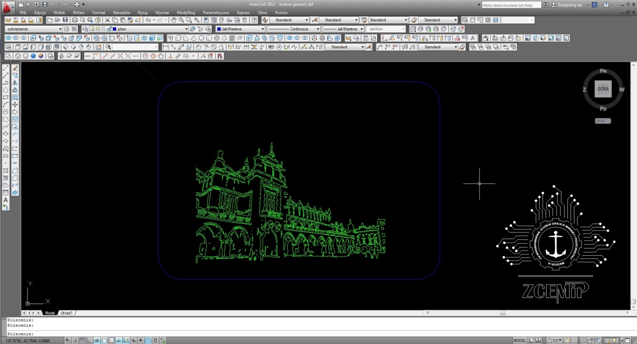Screen dimensions: 637x344
Task: Switch to the Model tab
Action: click(x=50, y=313)
